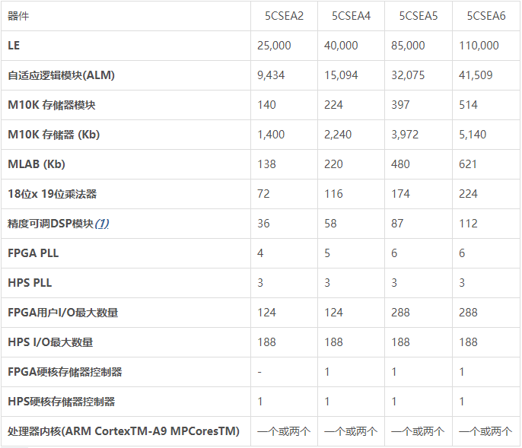The image size is (522, 448).
Task: Click the M10K 存储器模块 row label
Action: click(52, 105)
